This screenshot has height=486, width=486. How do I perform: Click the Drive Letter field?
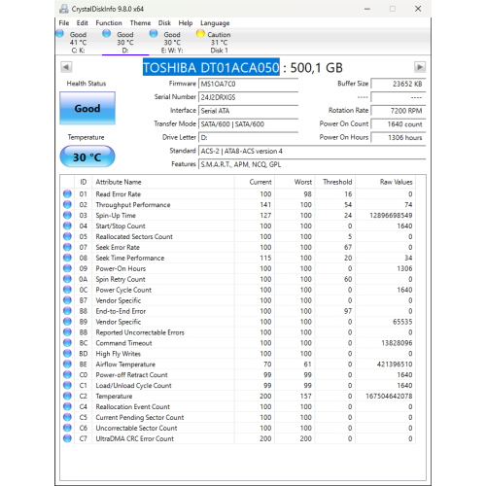tap(248, 138)
